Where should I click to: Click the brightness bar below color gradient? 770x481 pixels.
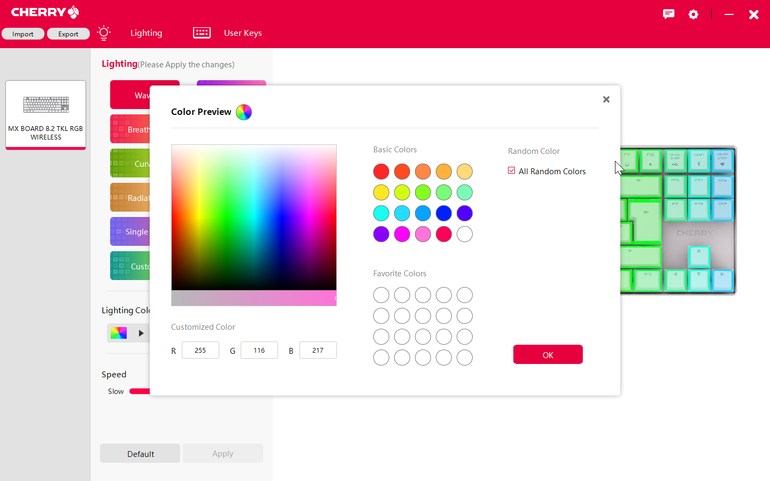pyautogui.click(x=253, y=298)
